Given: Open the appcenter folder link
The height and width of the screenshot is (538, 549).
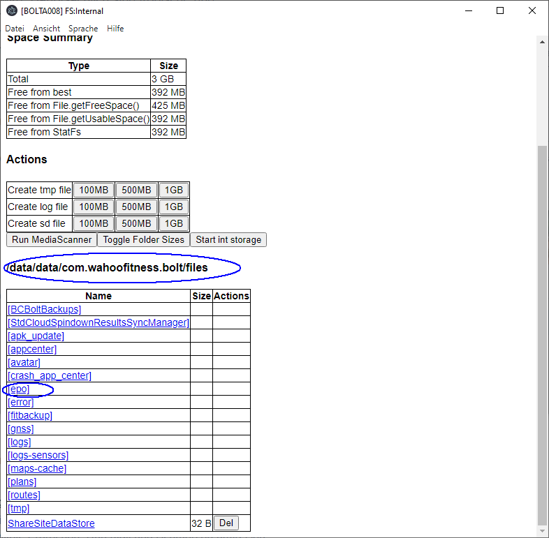Looking at the screenshot, I should tap(32, 349).
